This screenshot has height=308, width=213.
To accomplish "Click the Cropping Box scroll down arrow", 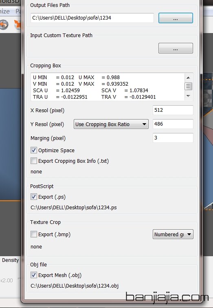I will click(188, 96).
